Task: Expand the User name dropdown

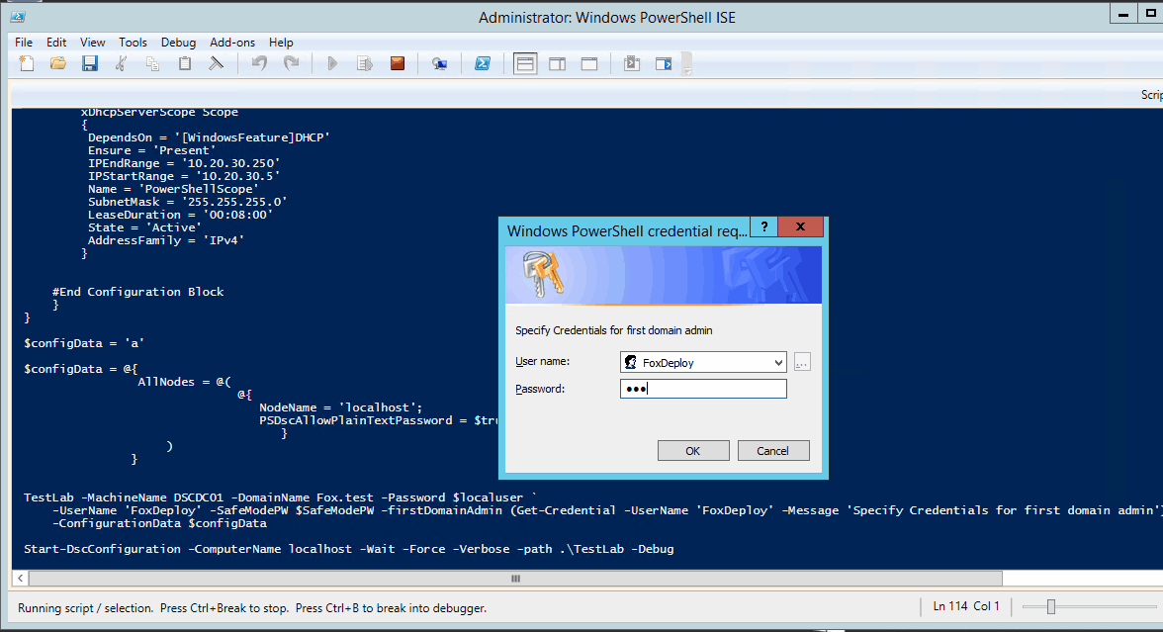Action: (777, 363)
